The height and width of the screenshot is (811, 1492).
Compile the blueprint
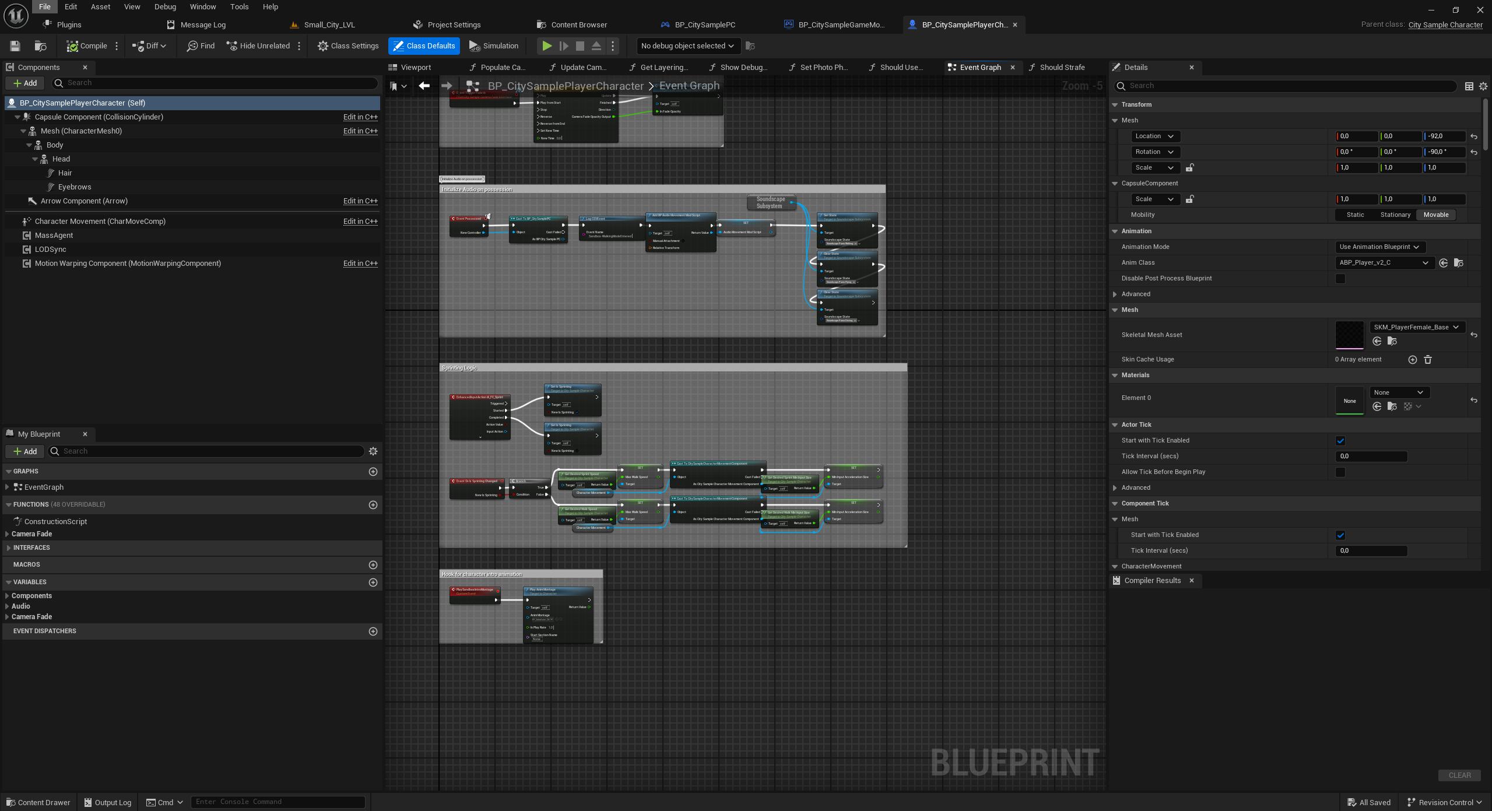[x=87, y=46]
